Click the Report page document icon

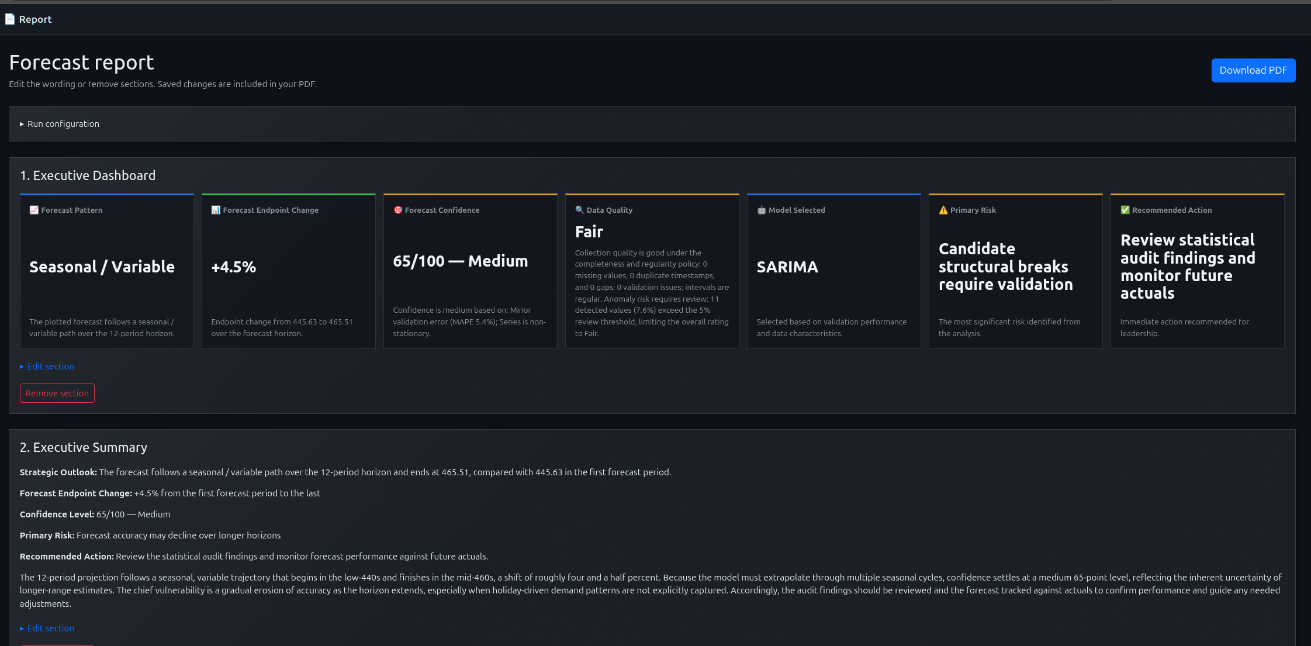pyautogui.click(x=10, y=19)
